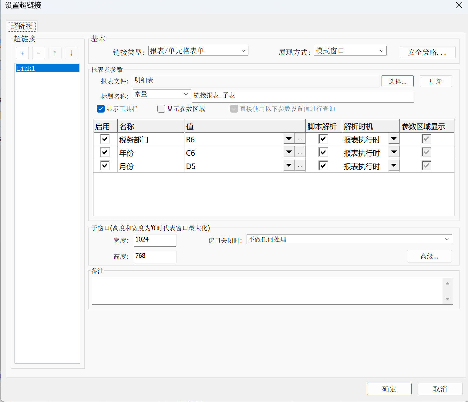This screenshot has height=402, width=468.
Task: Switch to the 超链接 tab
Action: pos(22,26)
